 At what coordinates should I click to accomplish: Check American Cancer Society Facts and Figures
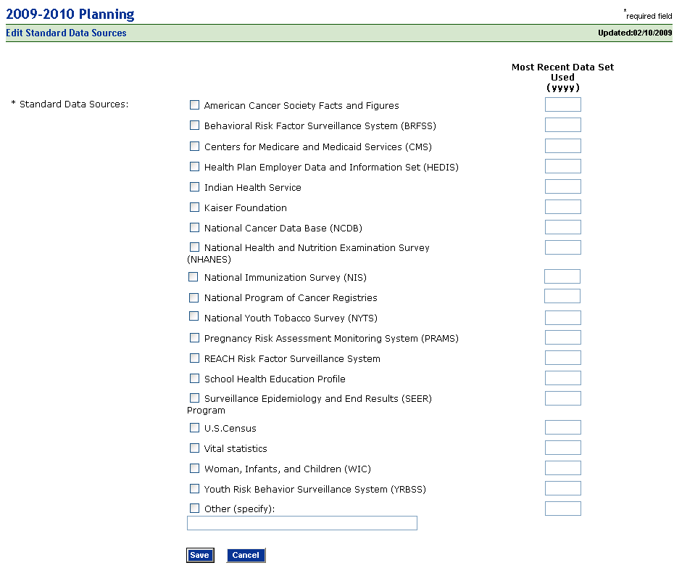[x=194, y=105]
